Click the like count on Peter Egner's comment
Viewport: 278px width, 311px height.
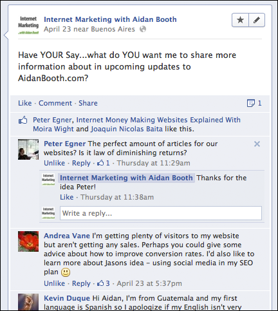(104, 163)
